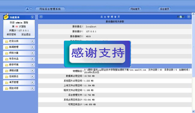The width and height of the screenshot is (195, 113).
Task: Click the folder icon next to 课程设置
Action: coord(7,71)
